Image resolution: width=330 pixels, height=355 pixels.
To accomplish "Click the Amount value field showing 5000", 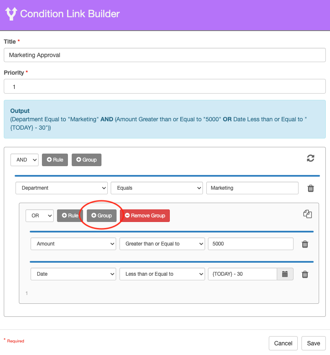I will click(x=250, y=244).
